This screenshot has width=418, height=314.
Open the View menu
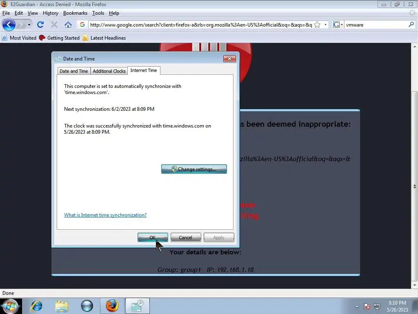pyautogui.click(x=33, y=13)
